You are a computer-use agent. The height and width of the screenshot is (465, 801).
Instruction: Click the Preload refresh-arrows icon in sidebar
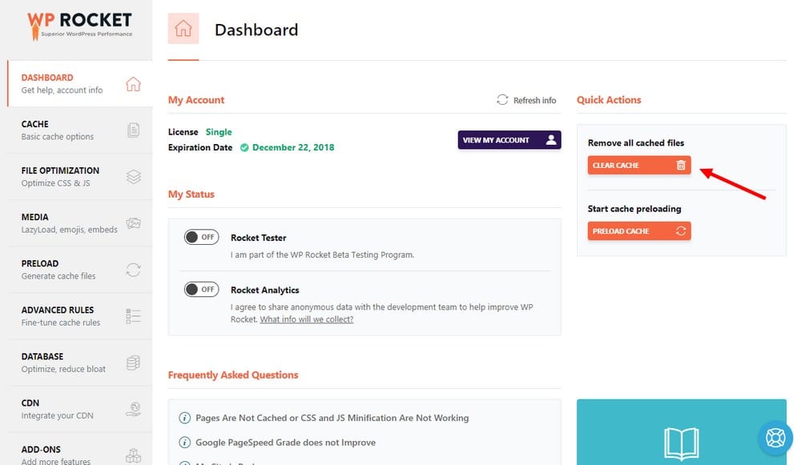[x=134, y=270]
